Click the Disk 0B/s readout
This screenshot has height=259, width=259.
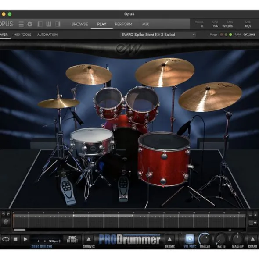[248, 24]
